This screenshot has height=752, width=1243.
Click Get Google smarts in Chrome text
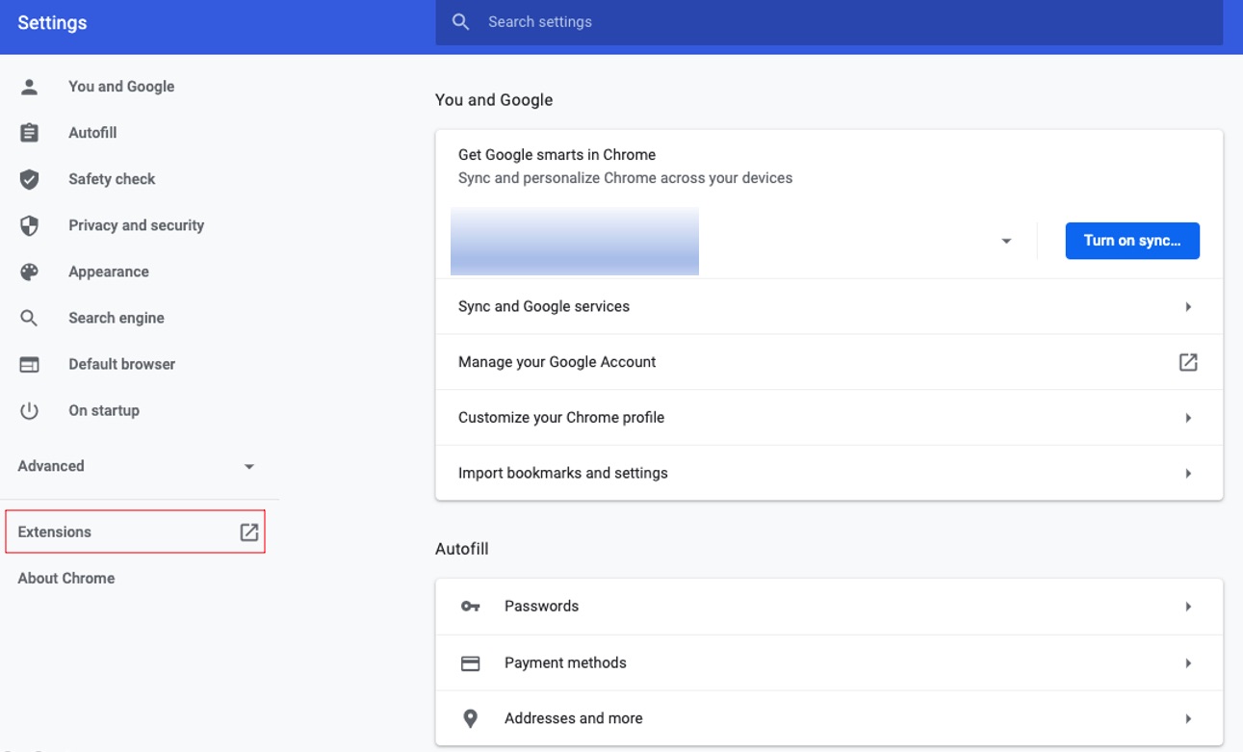click(557, 154)
